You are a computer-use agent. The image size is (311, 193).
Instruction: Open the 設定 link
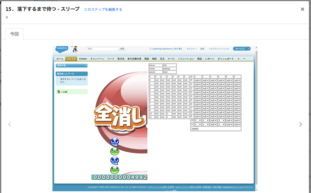coord(202,49)
